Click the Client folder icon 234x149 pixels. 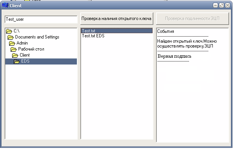point(15,55)
